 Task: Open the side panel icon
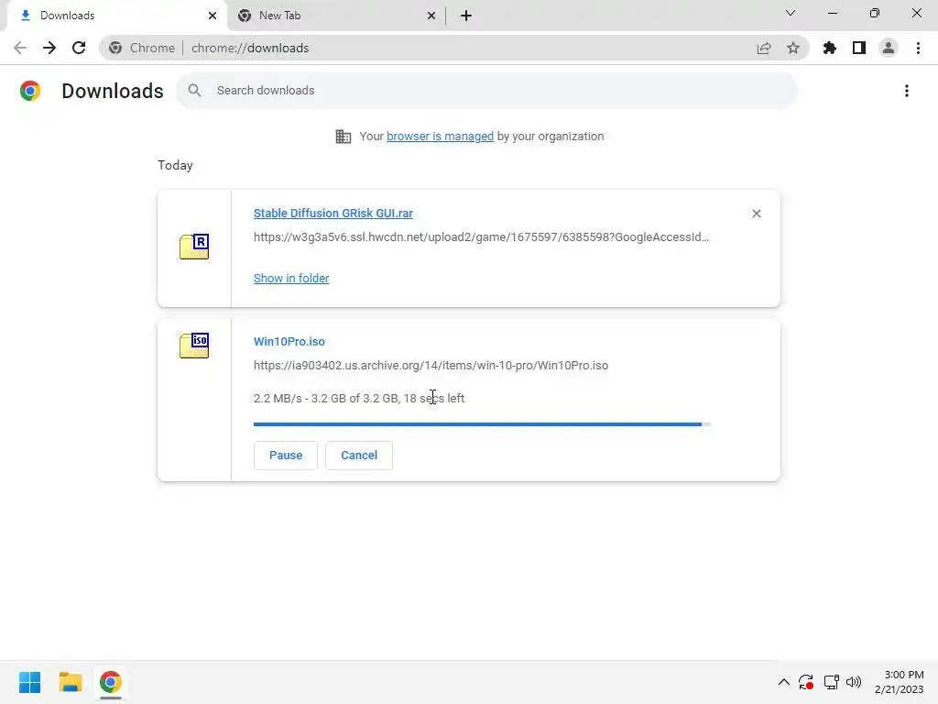859,48
